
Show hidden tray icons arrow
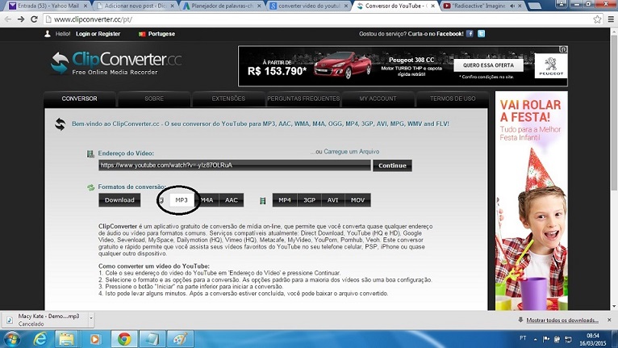(535, 339)
